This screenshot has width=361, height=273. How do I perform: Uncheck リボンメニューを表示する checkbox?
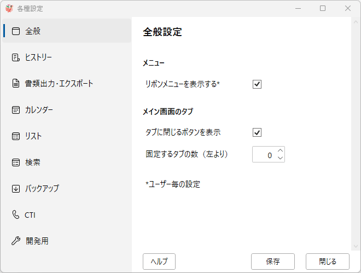(x=257, y=84)
